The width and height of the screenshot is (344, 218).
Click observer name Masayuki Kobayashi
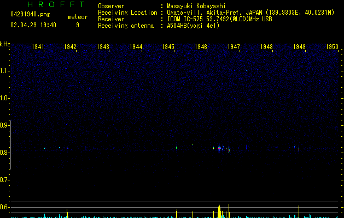[x=196, y=6]
